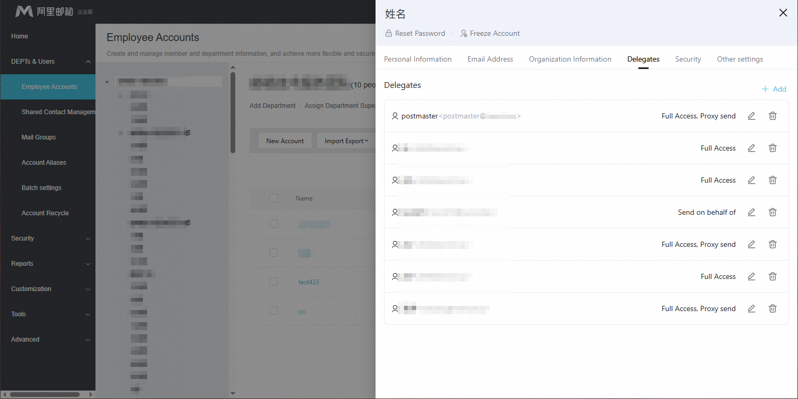The image size is (798, 399).
Task: Go to the Security tab in the panel
Action: [688, 59]
